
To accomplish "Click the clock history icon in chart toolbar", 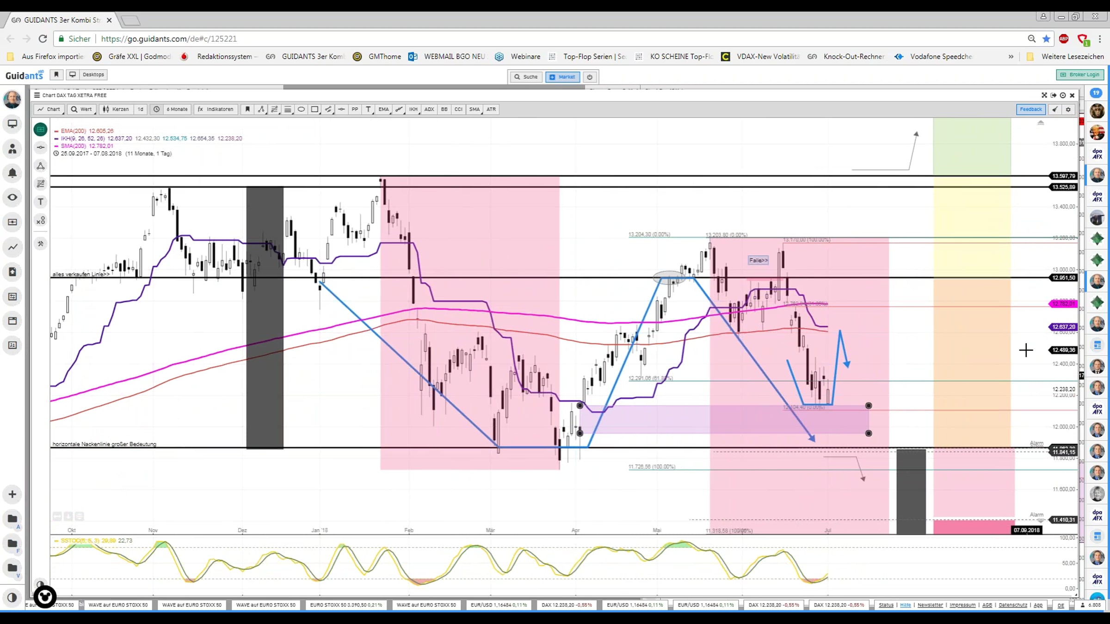I will click(x=157, y=109).
